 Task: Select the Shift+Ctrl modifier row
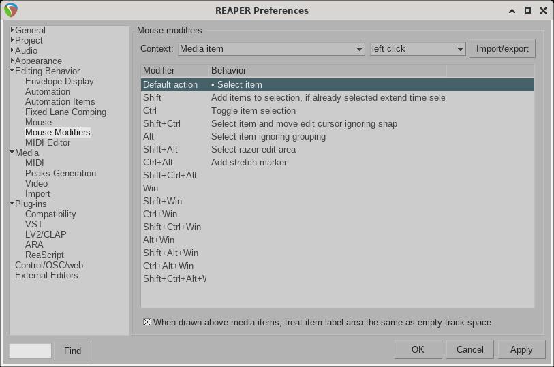pyautogui.click(x=337, y=123)
